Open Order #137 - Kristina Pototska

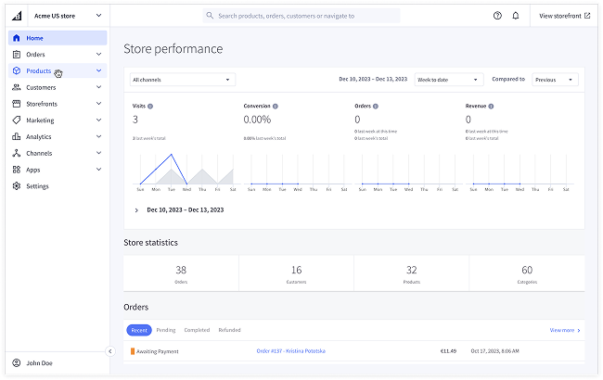click(290, 350)
